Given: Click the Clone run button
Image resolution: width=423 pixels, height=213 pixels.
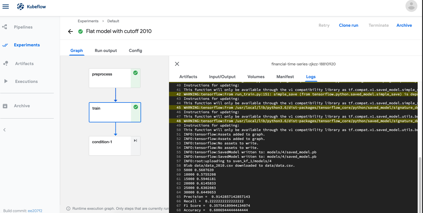Looking at the screenshot, I should (348, 25).
